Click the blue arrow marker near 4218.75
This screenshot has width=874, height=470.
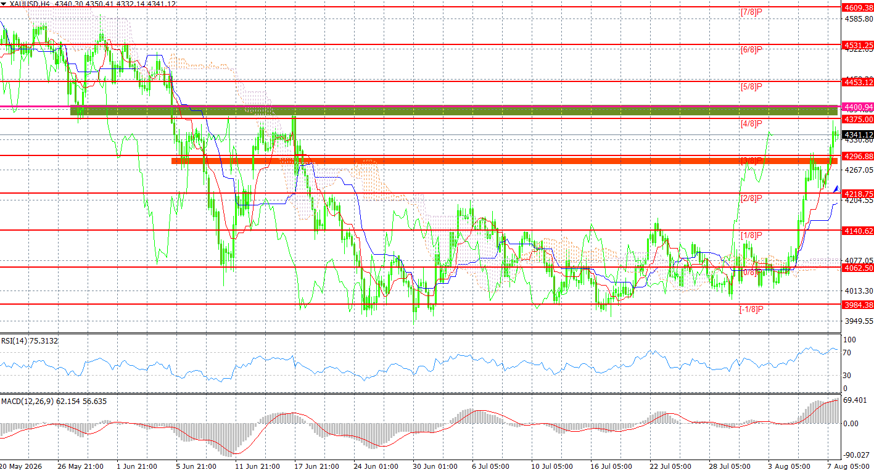point(836,189)
